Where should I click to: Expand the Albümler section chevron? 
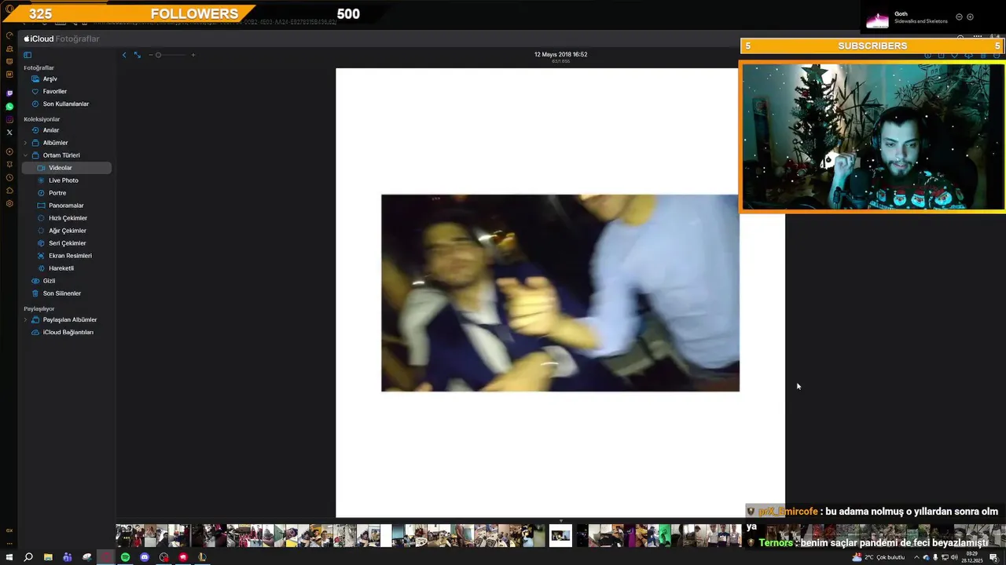pyautogui.click(x=25, y=143)
